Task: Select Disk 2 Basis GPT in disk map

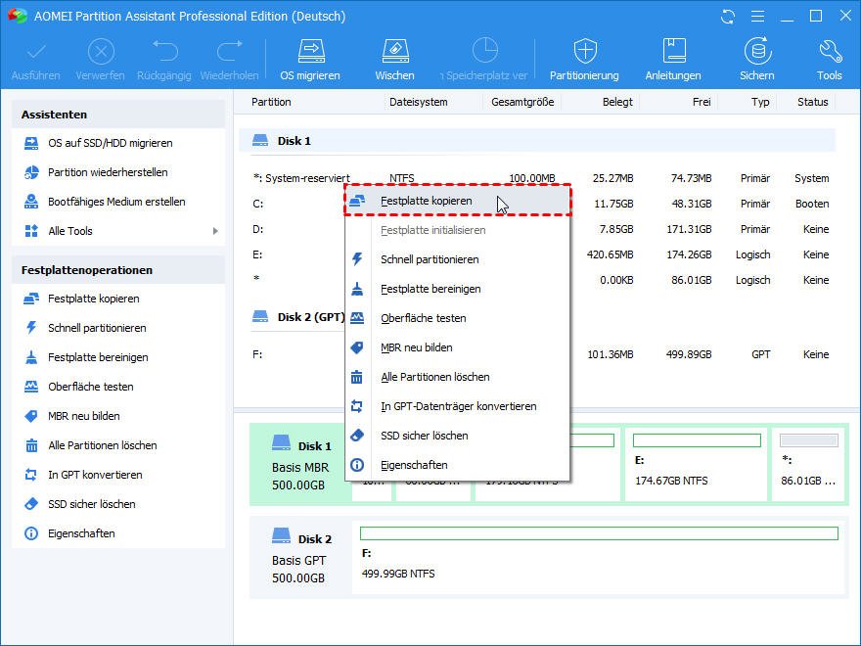Action: pos(300,558)
